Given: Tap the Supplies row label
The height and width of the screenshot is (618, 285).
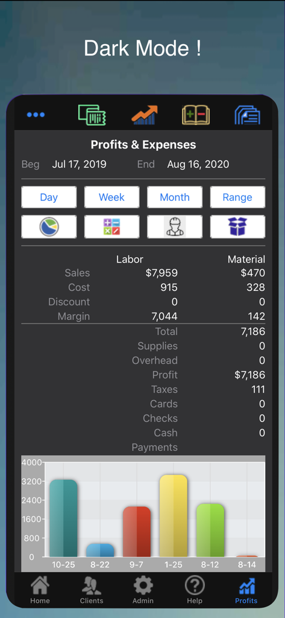Looking at the screenshot, I should tap(157, 346).
